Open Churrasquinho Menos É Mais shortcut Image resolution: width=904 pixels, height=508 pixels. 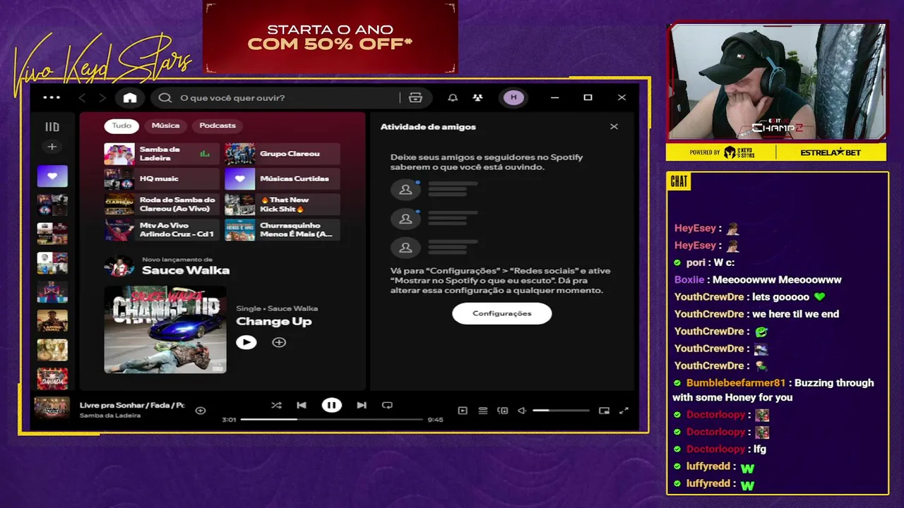282,230
